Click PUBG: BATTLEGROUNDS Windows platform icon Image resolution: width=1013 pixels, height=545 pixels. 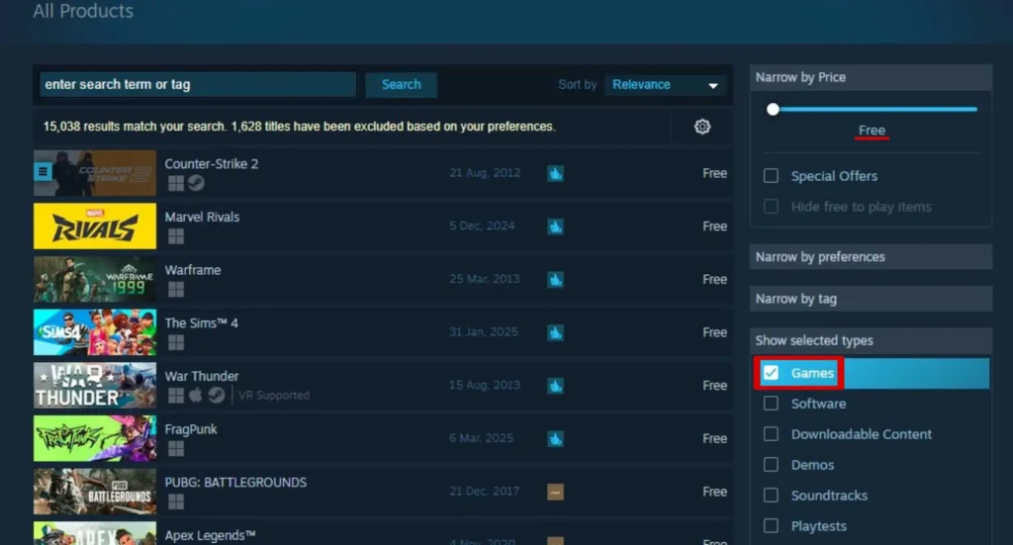coord(176,501)
